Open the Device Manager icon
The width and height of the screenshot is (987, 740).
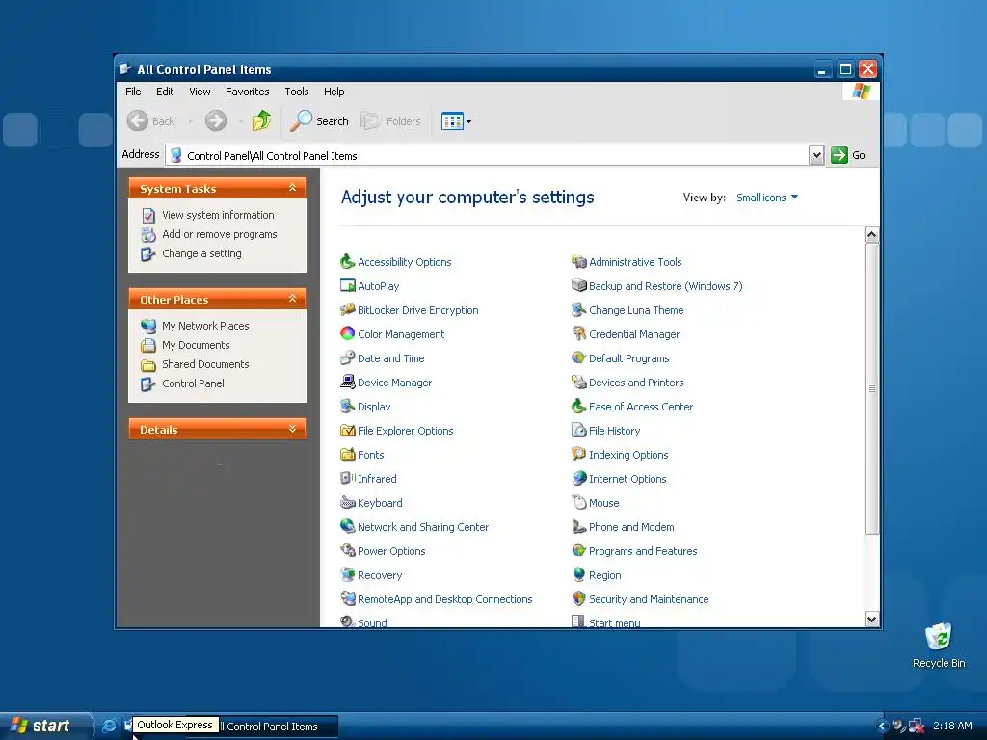pyautogui.click(x=347, y=382)
